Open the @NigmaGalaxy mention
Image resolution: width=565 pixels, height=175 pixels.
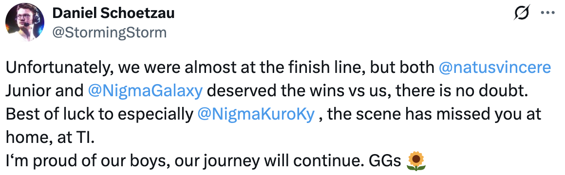[x=145, y=91]
